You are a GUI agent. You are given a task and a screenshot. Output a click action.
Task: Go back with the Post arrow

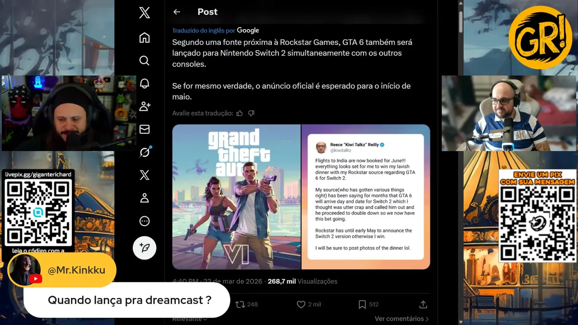177,12
